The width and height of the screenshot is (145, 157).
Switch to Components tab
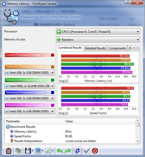point(117,48)
